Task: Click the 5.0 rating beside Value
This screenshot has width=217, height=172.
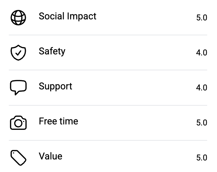Action: tap(201, 158)
